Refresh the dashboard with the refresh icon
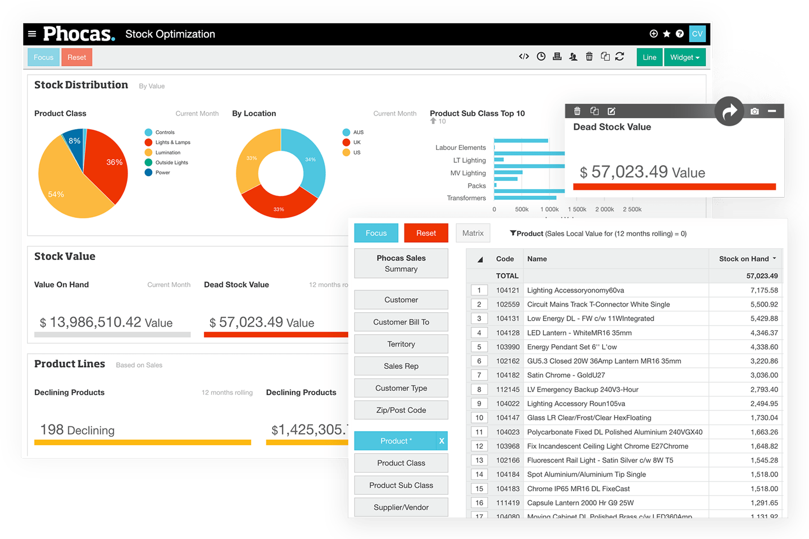Screen dimensions: 809x539 [620, 56]
